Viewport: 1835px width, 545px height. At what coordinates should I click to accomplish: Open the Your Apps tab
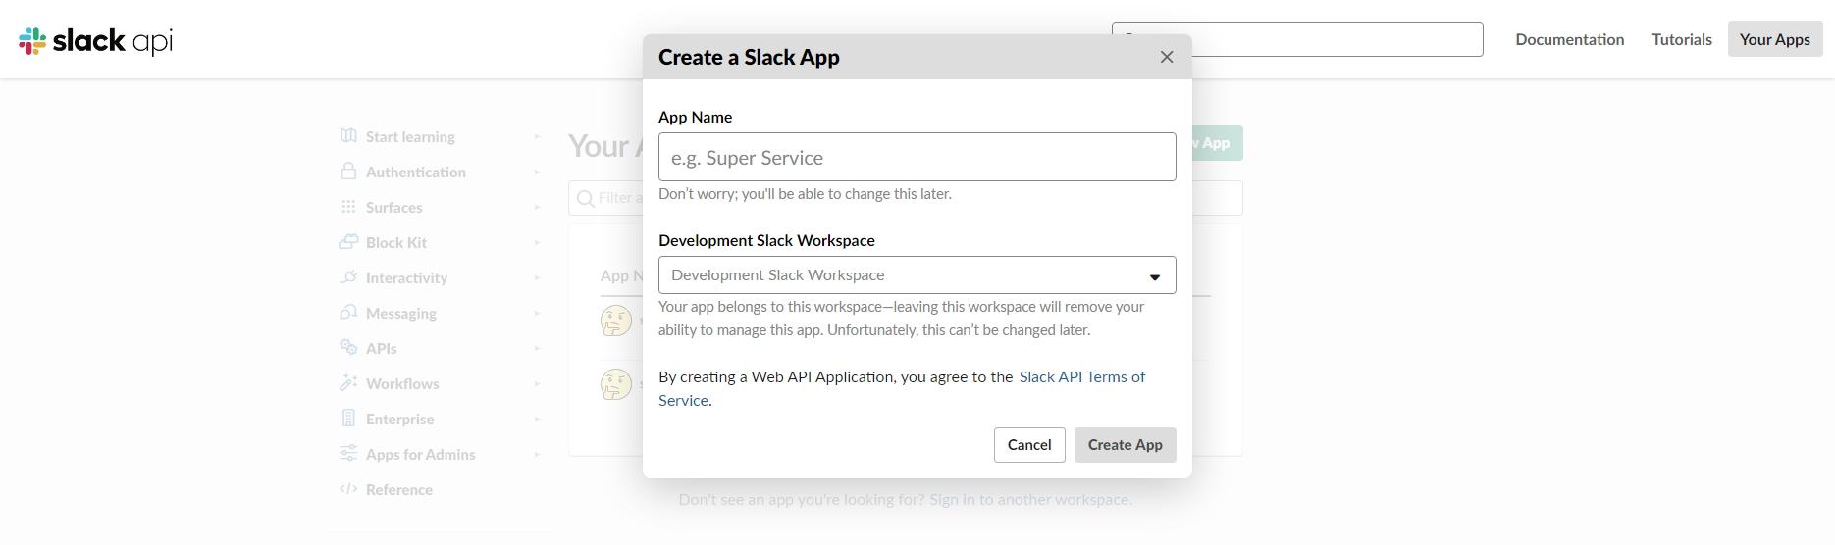(x=1774, y=39)
